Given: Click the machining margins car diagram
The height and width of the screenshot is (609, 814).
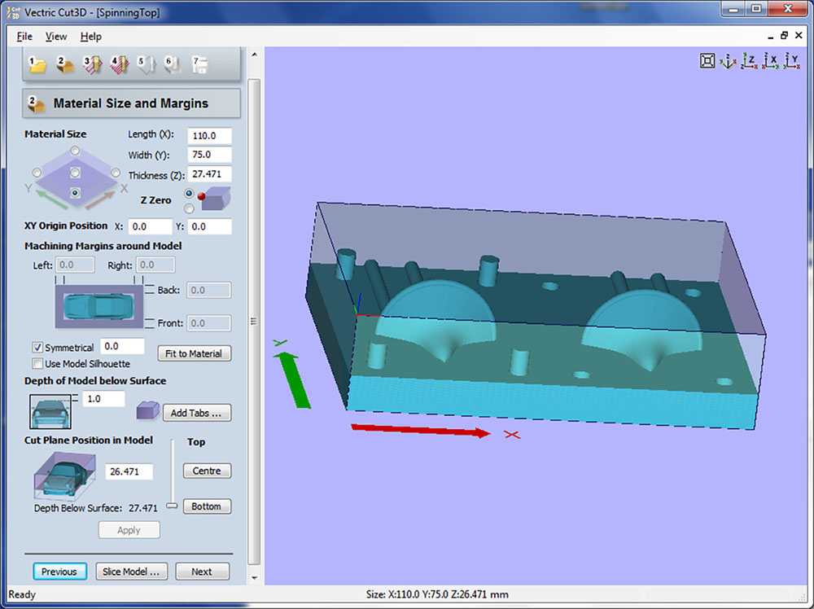Looking at the screenshot, I should (98, 306).
